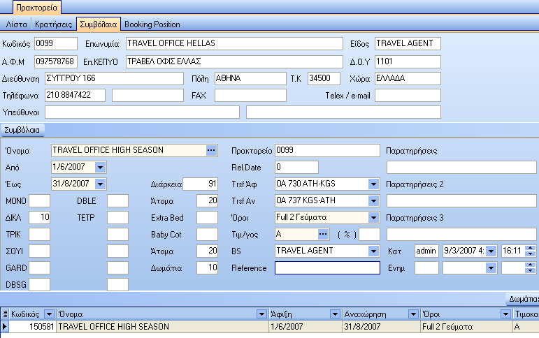Image resolution: width=539 pixels, height=338 pixels.
Task: Open the Από date picker dropdown
Action: pyautogui.click(x=100, y=168)
